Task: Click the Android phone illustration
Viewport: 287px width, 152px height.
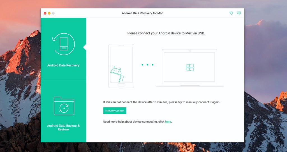Action: [121, 66]
